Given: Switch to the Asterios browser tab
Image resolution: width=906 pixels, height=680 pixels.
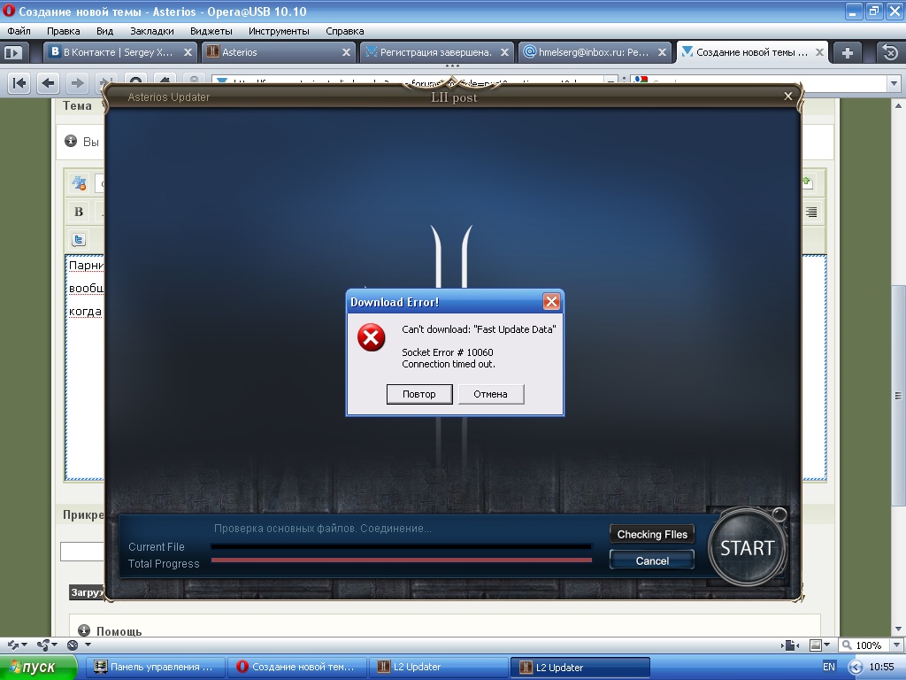Looking at the screenshot, I should coord(279,52).
